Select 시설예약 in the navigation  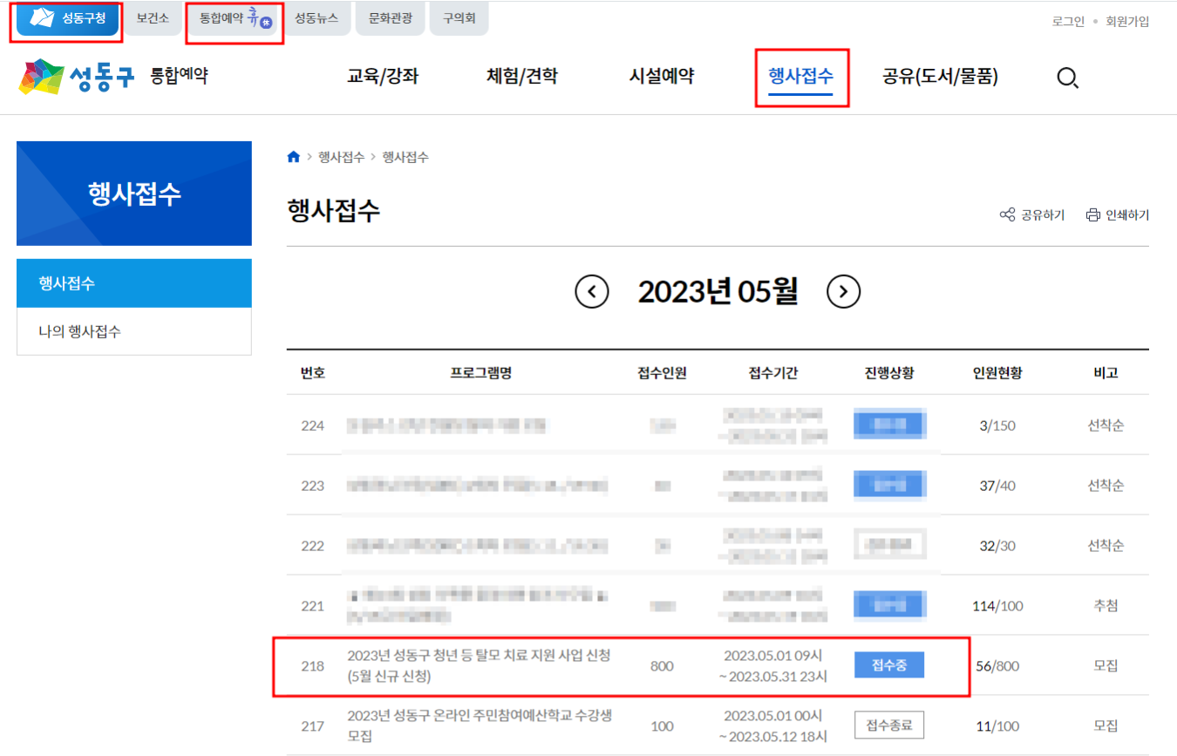(x=660, y=77)
